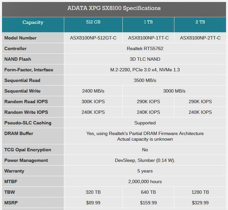The width and height of the screenshot is (228, 210).
Task: Click model 'ASX8100NP-2TT-C'
Action: click(200, 38)
